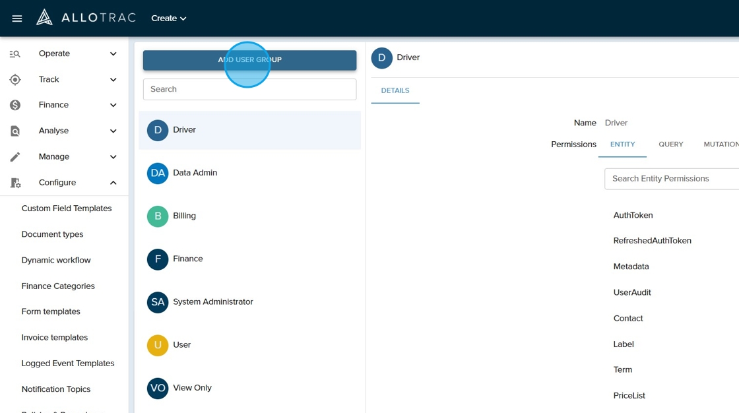Click the Analyse sidebar icon
The image size is (739, 413).
pos(15,131)
